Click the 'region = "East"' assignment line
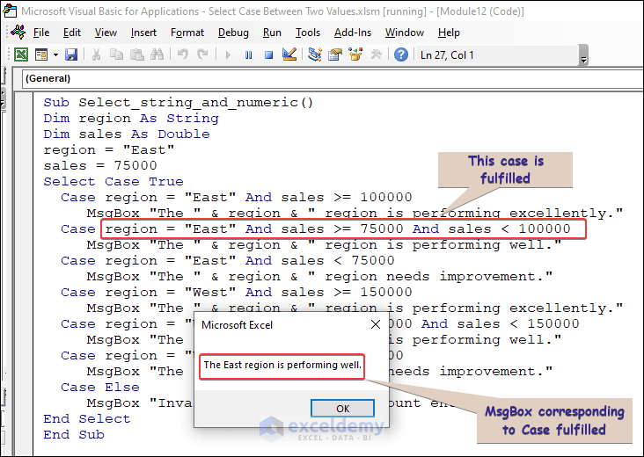 [109, 149]
